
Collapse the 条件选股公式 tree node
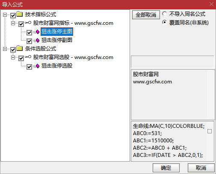[x=5, y=49]
